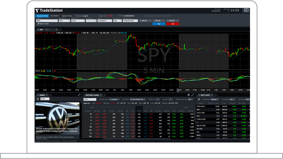Click the blue Buy button
This screenshot has height=159, width=283.
point(159,24)
